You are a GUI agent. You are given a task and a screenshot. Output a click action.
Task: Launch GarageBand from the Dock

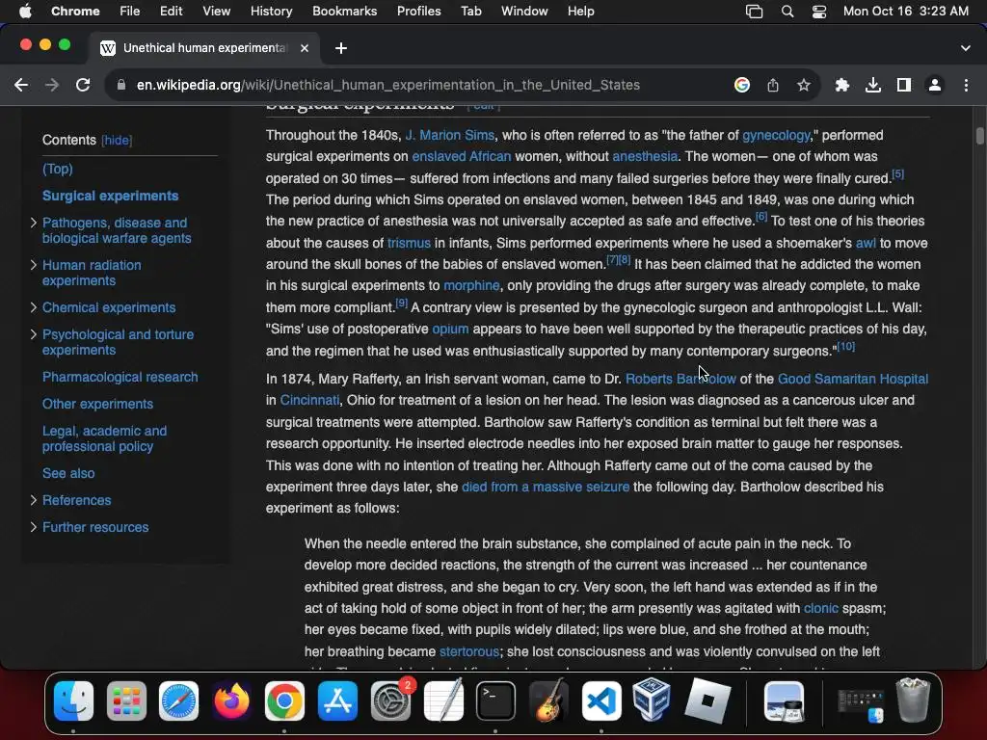click(x=548, y=700)
